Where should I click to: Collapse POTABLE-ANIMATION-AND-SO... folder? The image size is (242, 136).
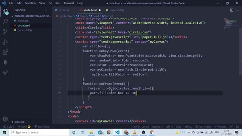coord(31,16)
